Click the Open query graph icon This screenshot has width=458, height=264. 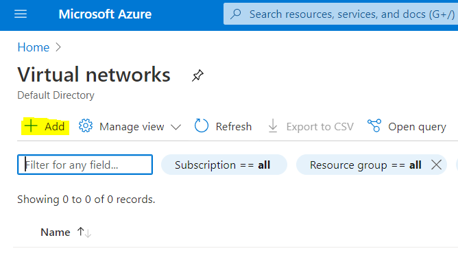374,125
